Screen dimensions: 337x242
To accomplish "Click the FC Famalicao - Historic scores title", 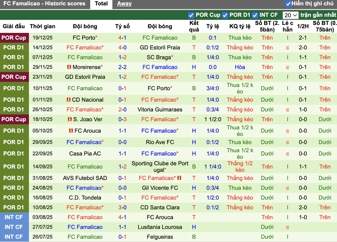I will tap(45, 4).
